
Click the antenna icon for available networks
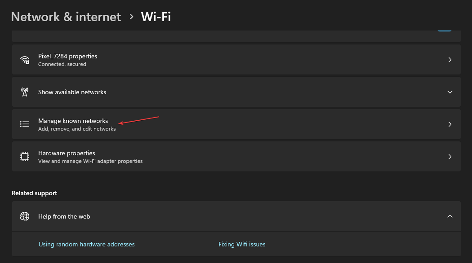tap(25, 92)
